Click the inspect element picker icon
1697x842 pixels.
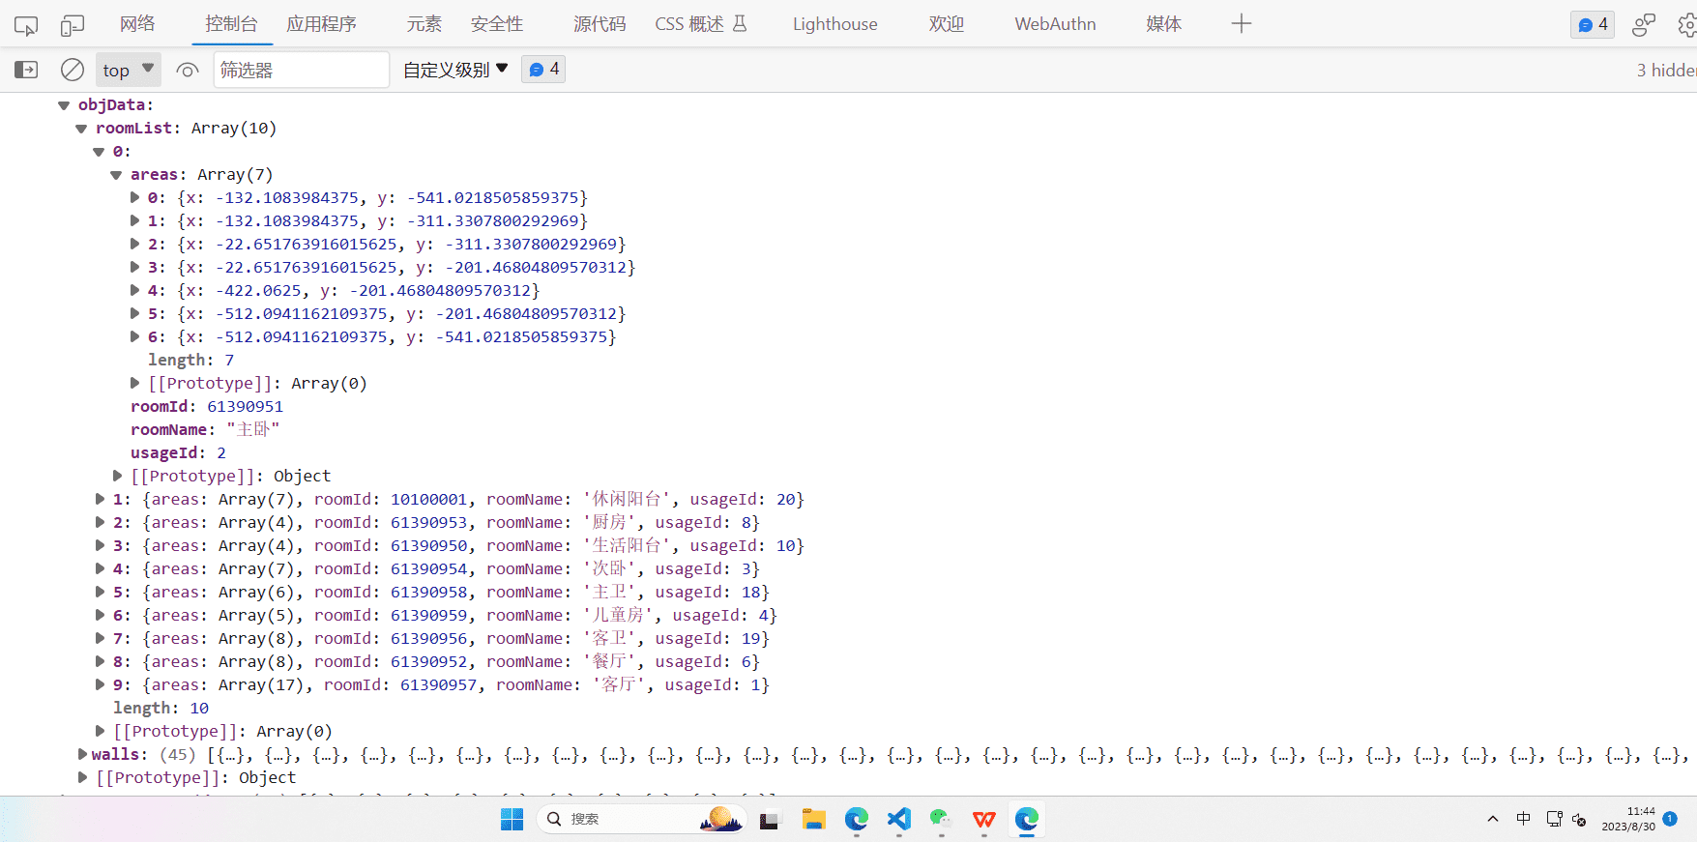(x=26, y=25)
